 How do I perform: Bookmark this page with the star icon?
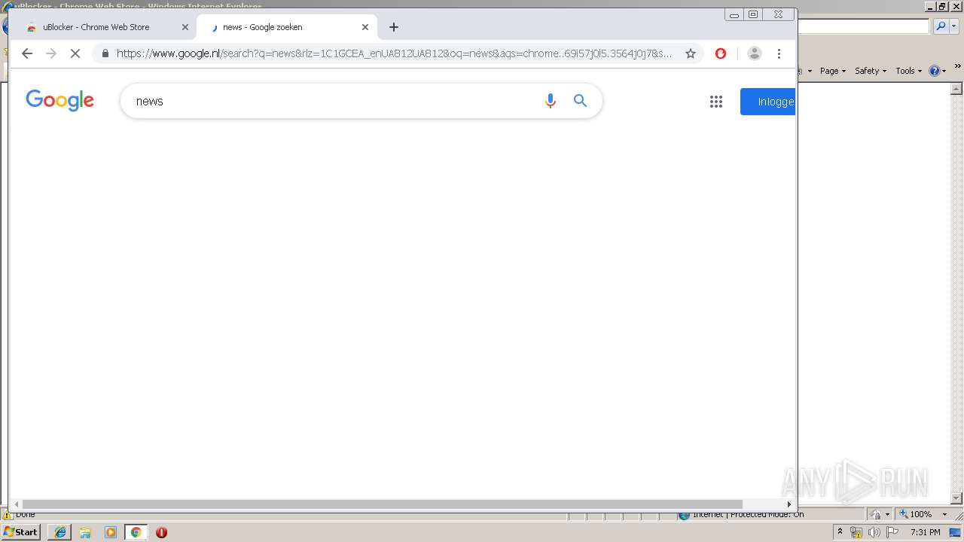[x=691, y=53]
